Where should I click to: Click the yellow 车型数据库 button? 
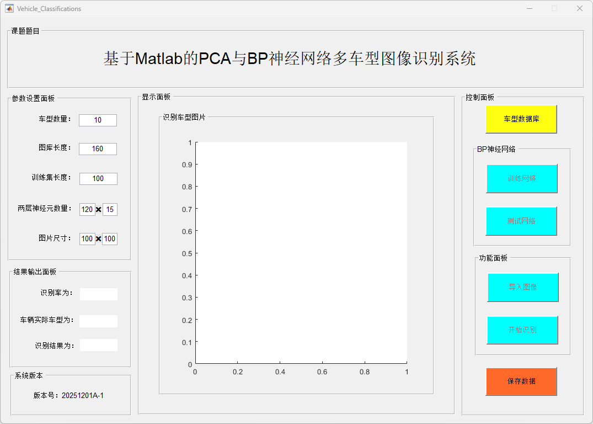[x=521, y=119]
